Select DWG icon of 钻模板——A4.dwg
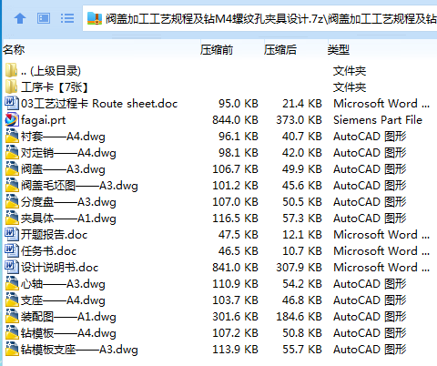This screenshot has height=366, width=437. (12, 332)
